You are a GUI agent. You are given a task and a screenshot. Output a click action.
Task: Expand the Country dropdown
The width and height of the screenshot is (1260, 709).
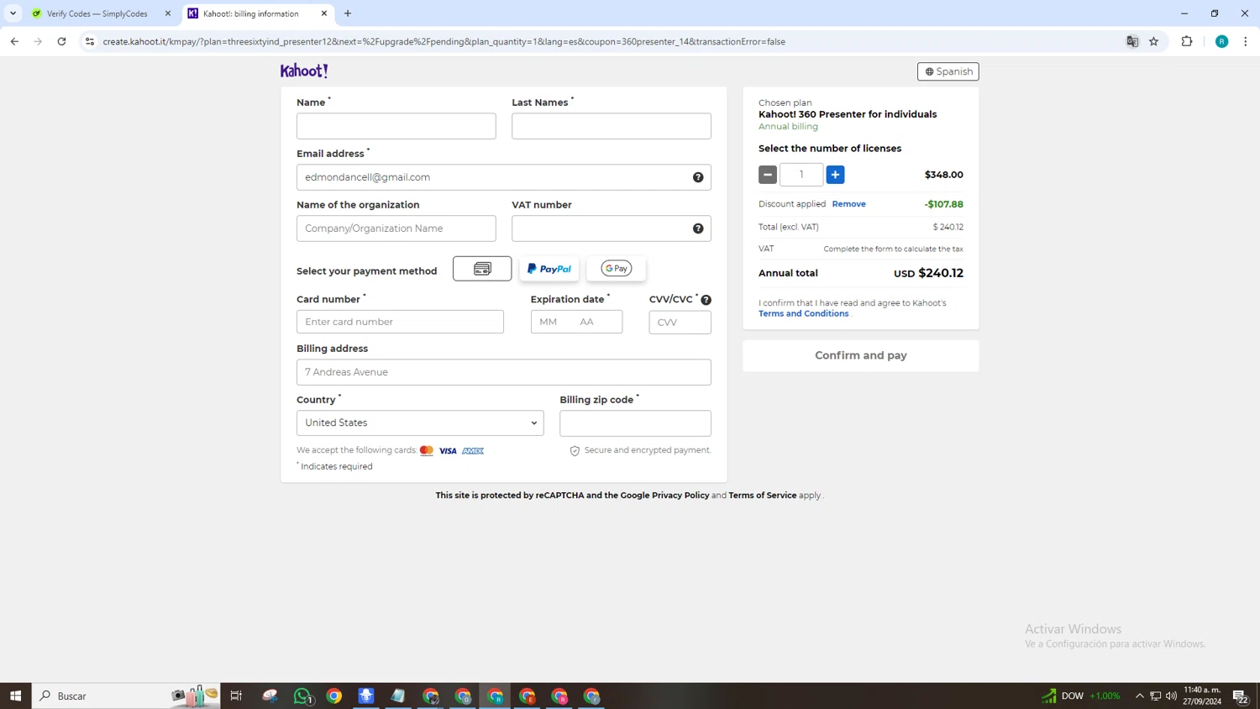click(x=420, y=423)
